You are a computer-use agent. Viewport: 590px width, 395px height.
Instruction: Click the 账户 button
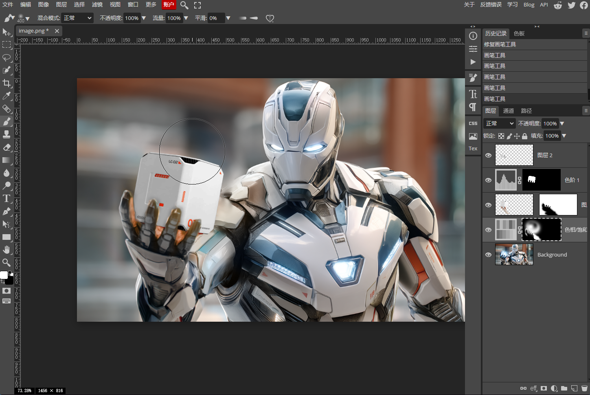(169, 4)
